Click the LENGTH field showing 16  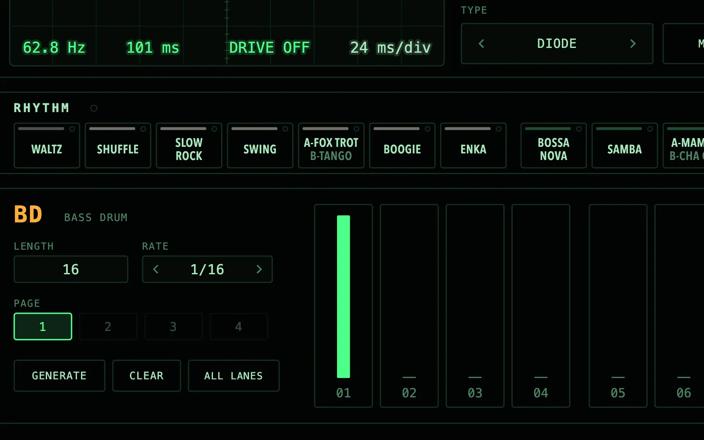click(71, 269)
